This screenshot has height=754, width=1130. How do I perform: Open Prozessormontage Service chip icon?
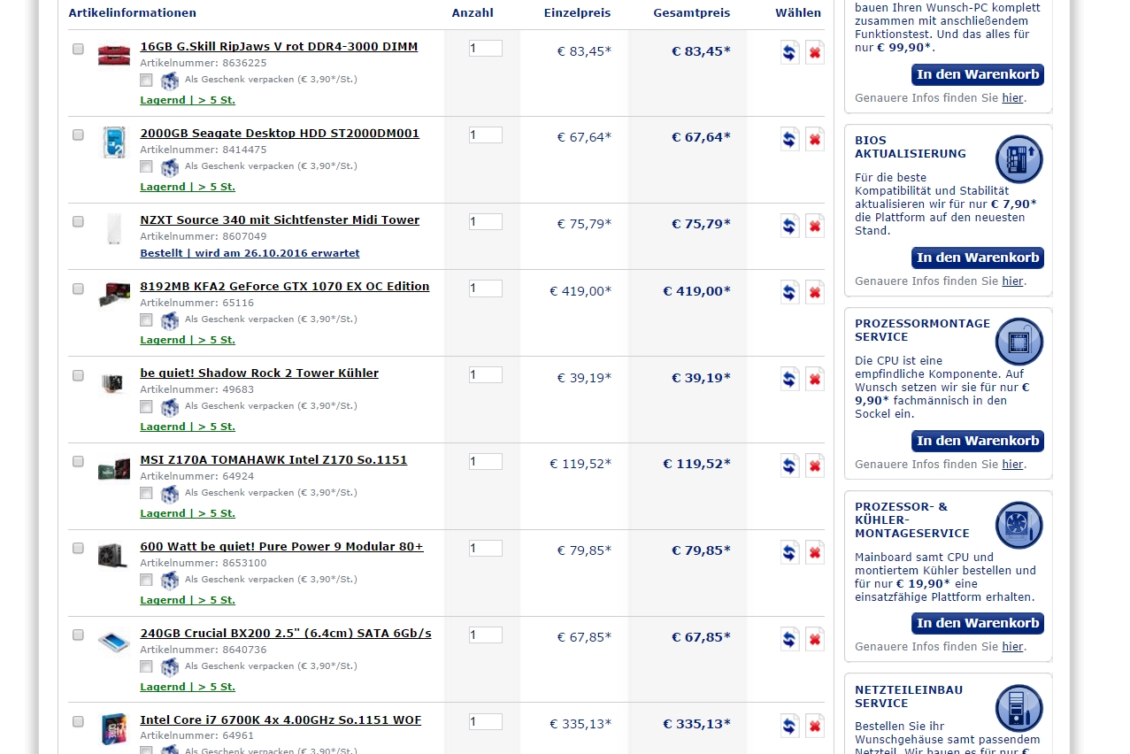(1019, 342)
